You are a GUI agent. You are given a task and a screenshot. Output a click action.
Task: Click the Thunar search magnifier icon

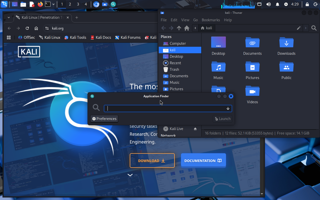coord(314,28)
